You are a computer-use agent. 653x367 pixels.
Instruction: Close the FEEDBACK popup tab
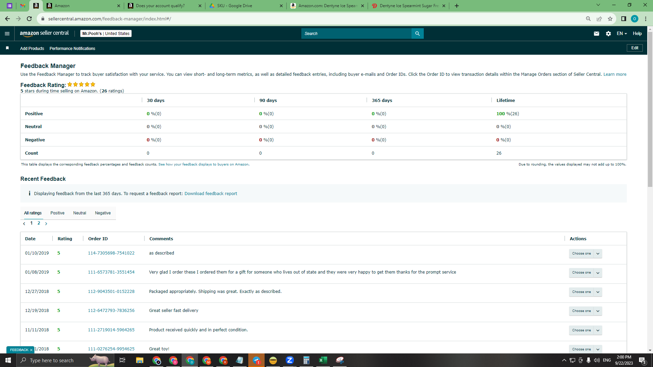(31, 350)
